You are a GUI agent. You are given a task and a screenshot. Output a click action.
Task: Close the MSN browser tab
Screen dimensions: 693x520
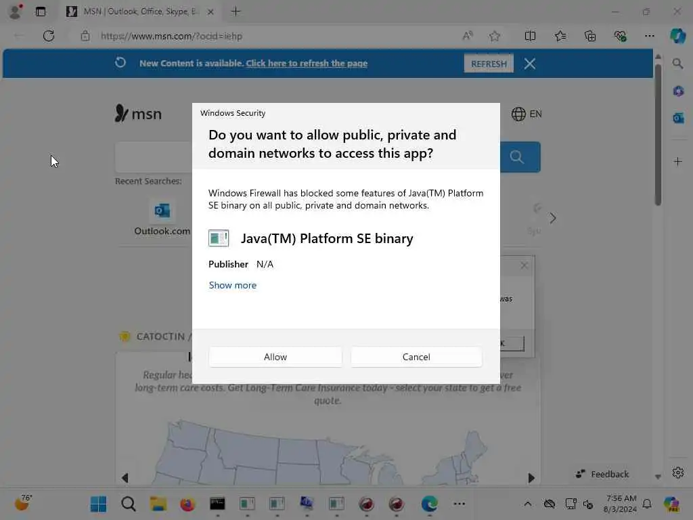pos(211,12)
